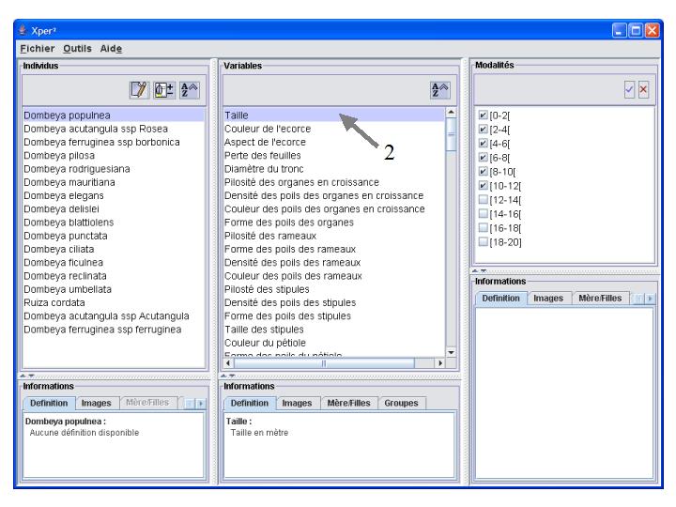676x507 pixels.
Task: Uncheck the [0-2[ modality checkbox
Action: pos(484,115)
